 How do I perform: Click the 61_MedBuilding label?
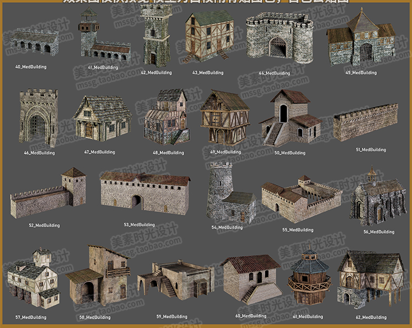(308, 316)
